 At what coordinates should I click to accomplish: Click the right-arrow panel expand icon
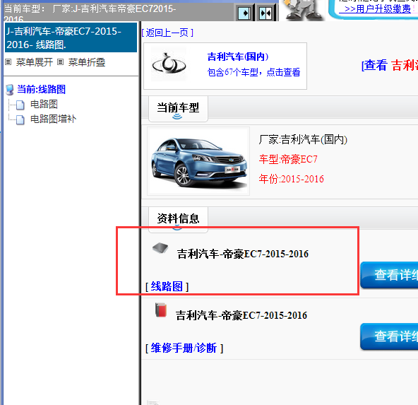(244, 13)
